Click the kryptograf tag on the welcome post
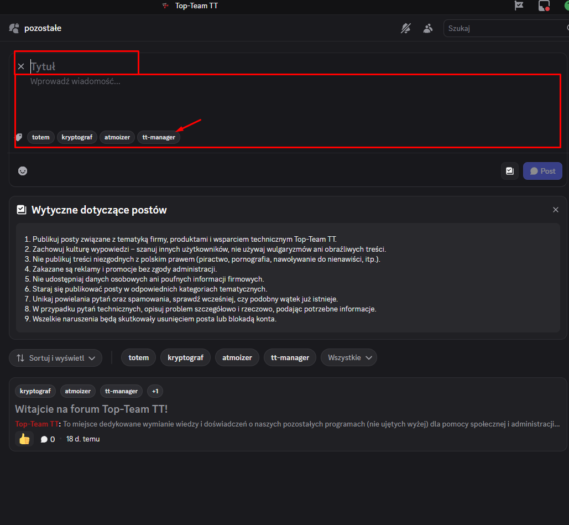 (35, 391)
